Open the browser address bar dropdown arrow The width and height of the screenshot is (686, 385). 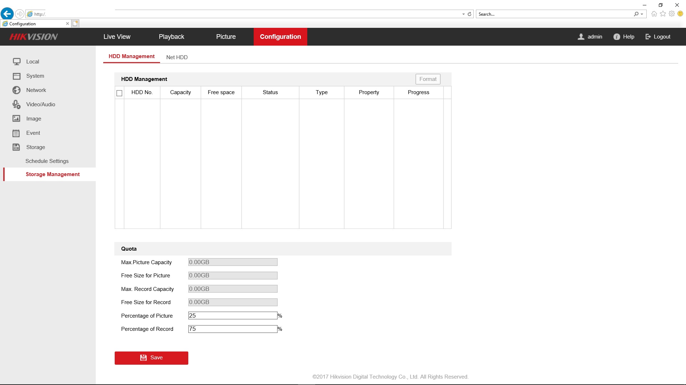click(x=463, y=14)
